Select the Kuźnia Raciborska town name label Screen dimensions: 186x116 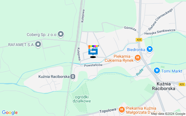point(164,86)
